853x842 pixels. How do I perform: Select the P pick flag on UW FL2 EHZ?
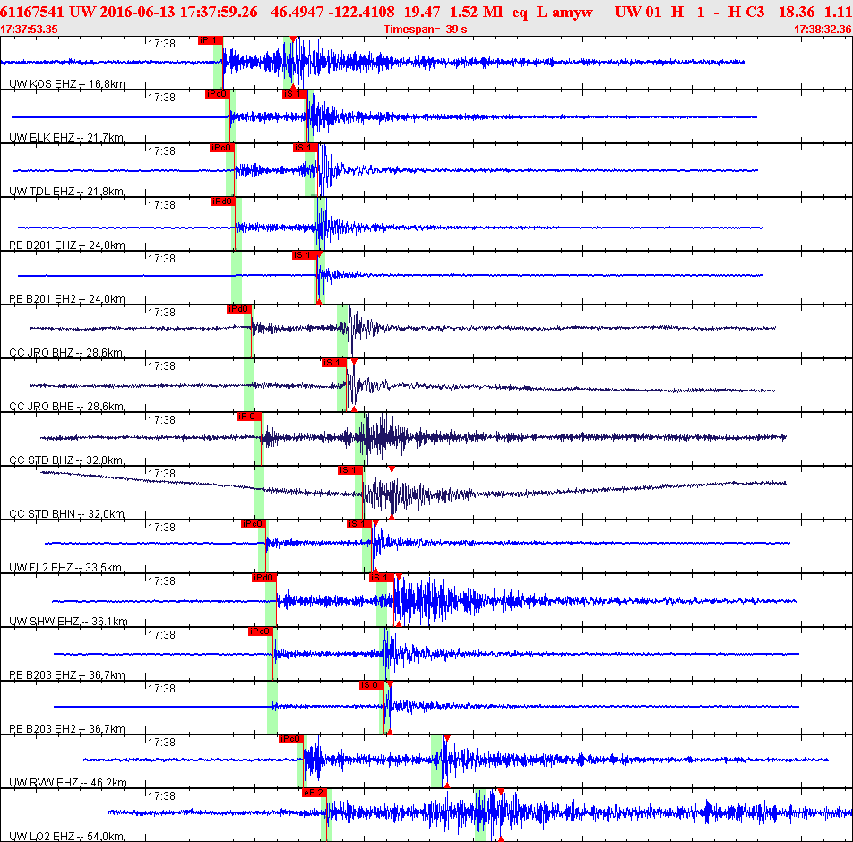click(253, 524)
